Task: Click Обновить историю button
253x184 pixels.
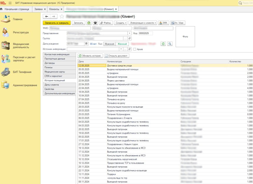Action: click(x=90, y=56)
